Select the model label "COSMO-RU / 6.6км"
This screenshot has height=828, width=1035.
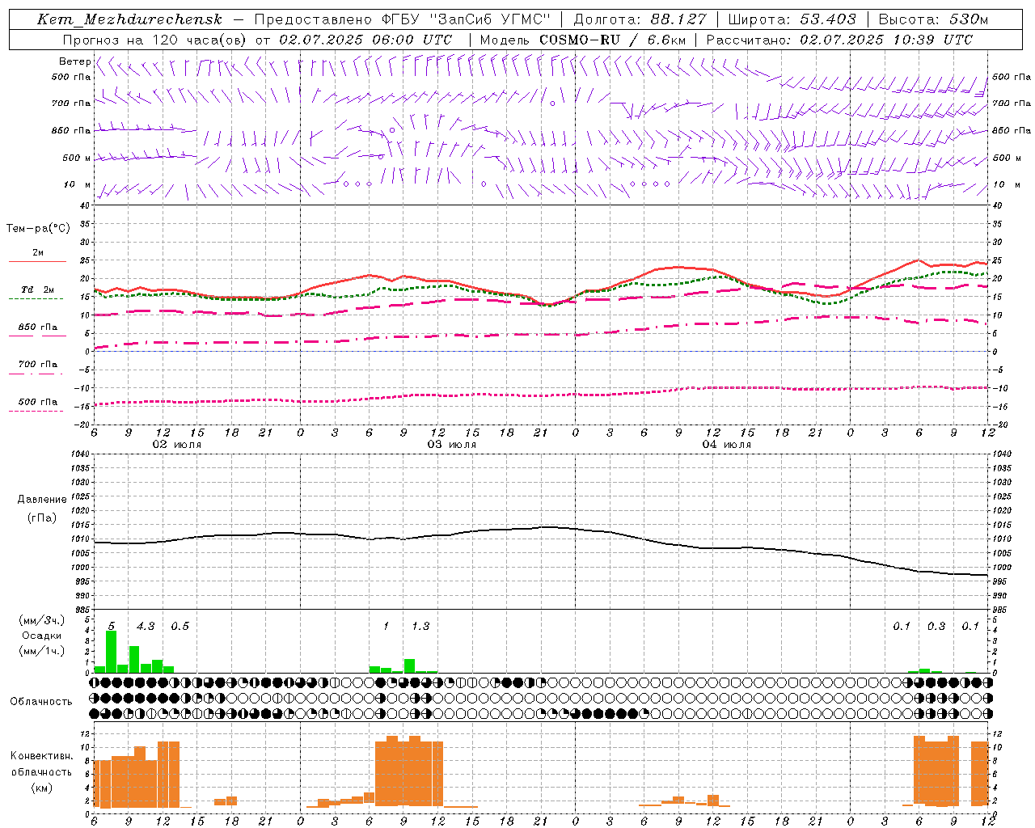pos(612,40)
